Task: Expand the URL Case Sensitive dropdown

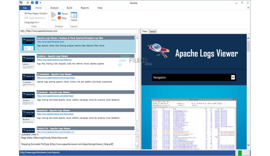Action: (35, 18)
